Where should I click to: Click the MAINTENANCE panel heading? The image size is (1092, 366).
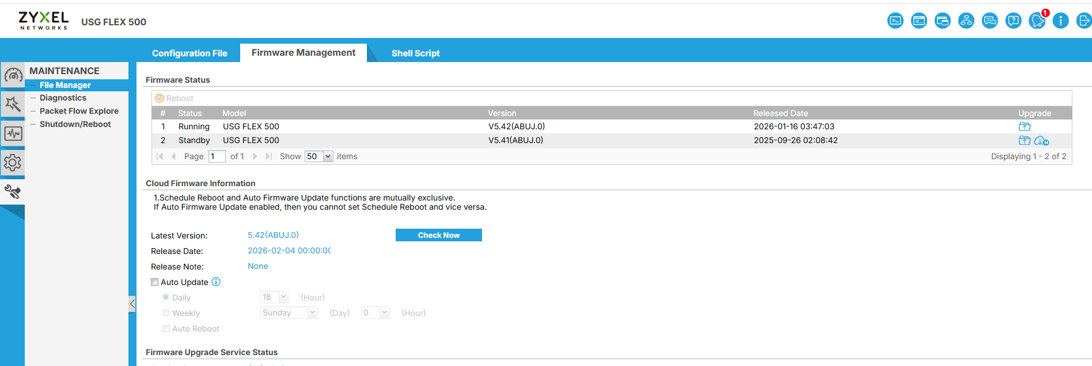(x=65, y=71)
